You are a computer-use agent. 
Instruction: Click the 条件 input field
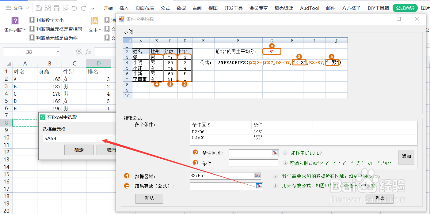253,163
